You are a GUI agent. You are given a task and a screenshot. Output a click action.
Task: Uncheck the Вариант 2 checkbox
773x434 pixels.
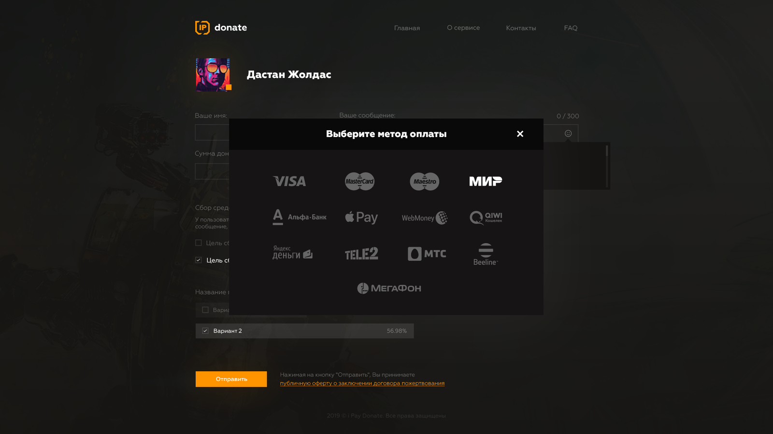(205, 331)
